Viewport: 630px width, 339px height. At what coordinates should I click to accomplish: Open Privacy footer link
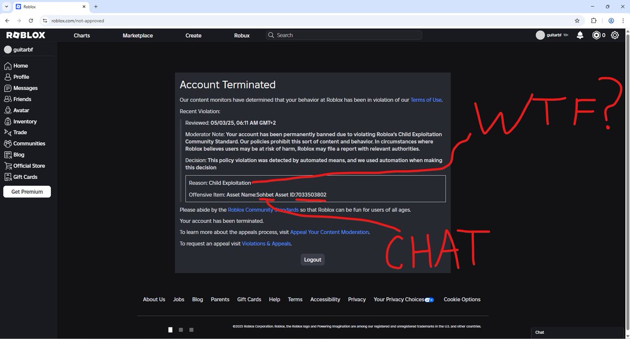(356, 299)
